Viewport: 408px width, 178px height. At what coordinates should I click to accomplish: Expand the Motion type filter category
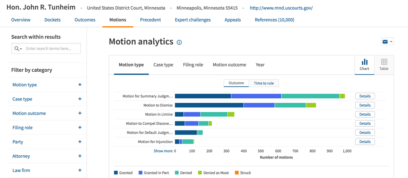click(x=80, y=85)
